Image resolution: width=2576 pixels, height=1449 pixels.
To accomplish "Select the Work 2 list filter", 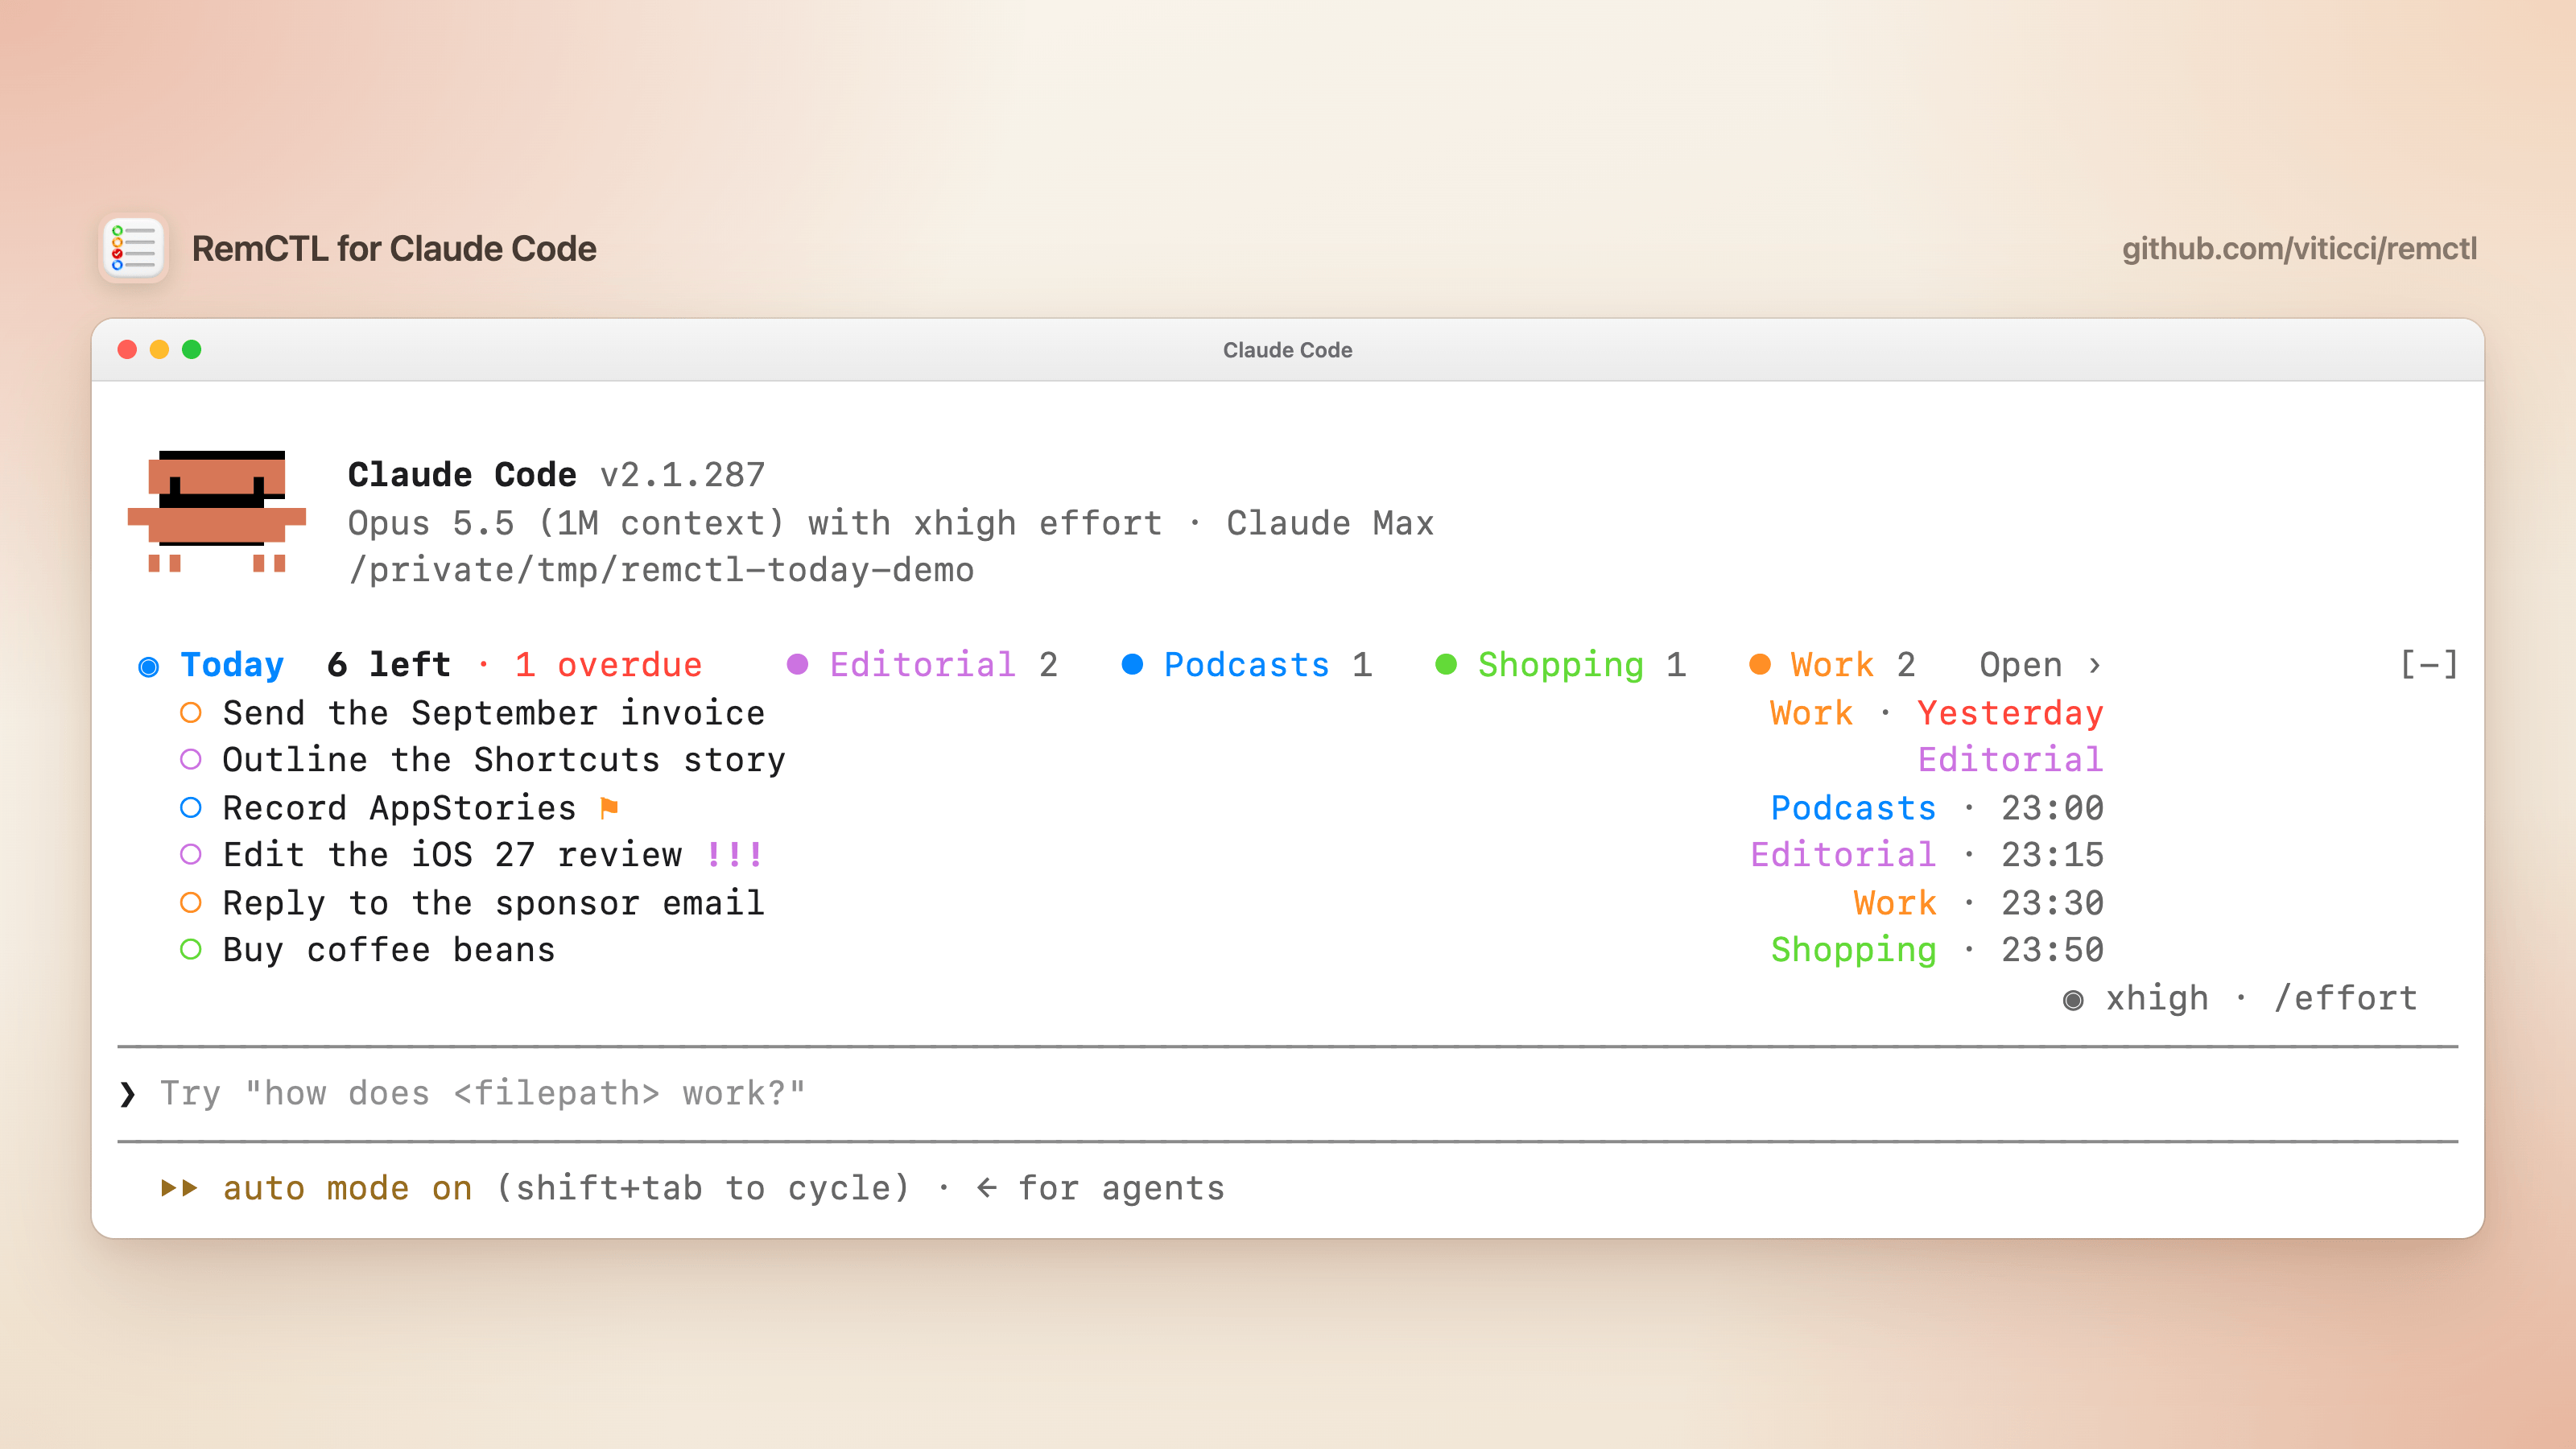I will pyautogui.click(x=1833, y=665).
